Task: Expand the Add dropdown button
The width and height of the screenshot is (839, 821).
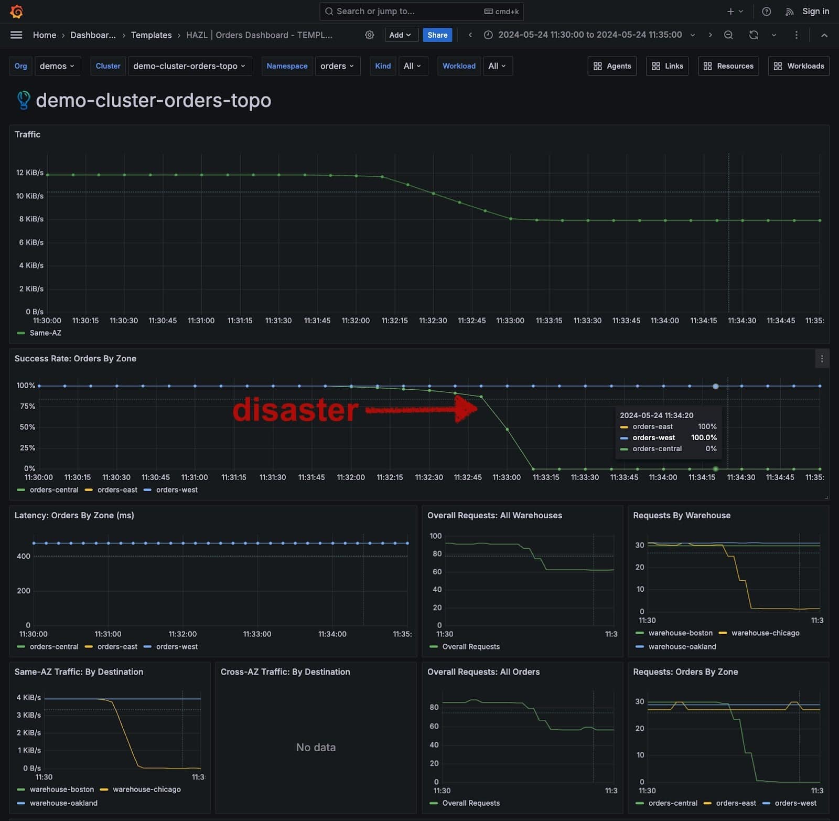Action: point(401,35)
